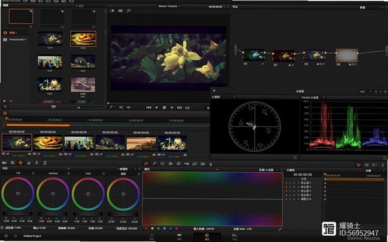The height and width of the screenshot is (242, 388).
Task: Switch to the Edit page tab
Action: click(180, 237)
